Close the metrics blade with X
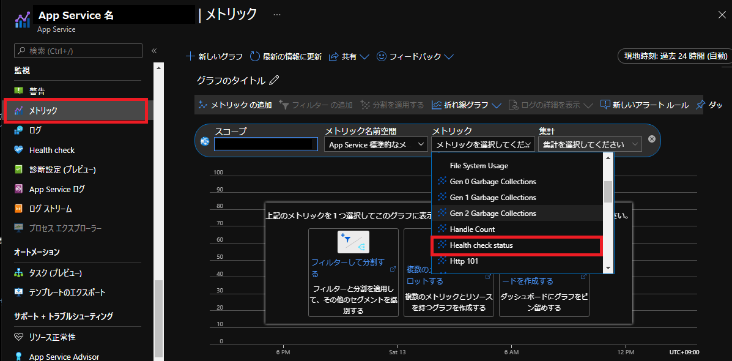The height and width of the screenshot is (361, 732). pos(721,15)
